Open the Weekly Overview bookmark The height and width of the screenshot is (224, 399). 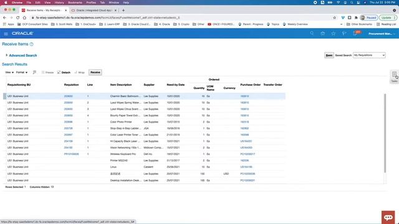[x=295, y=24]
